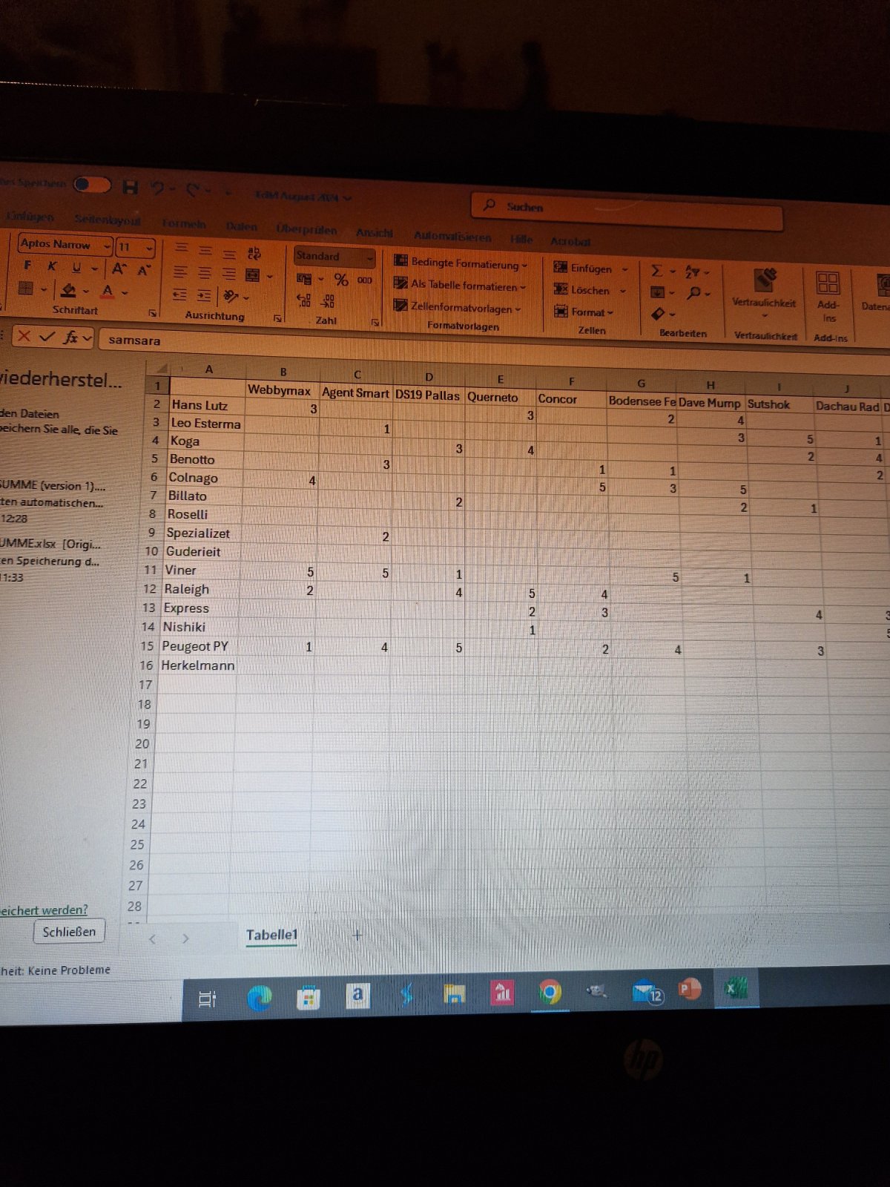
Task: Open the Standard number format dropdown
Action: click(369, 257)
